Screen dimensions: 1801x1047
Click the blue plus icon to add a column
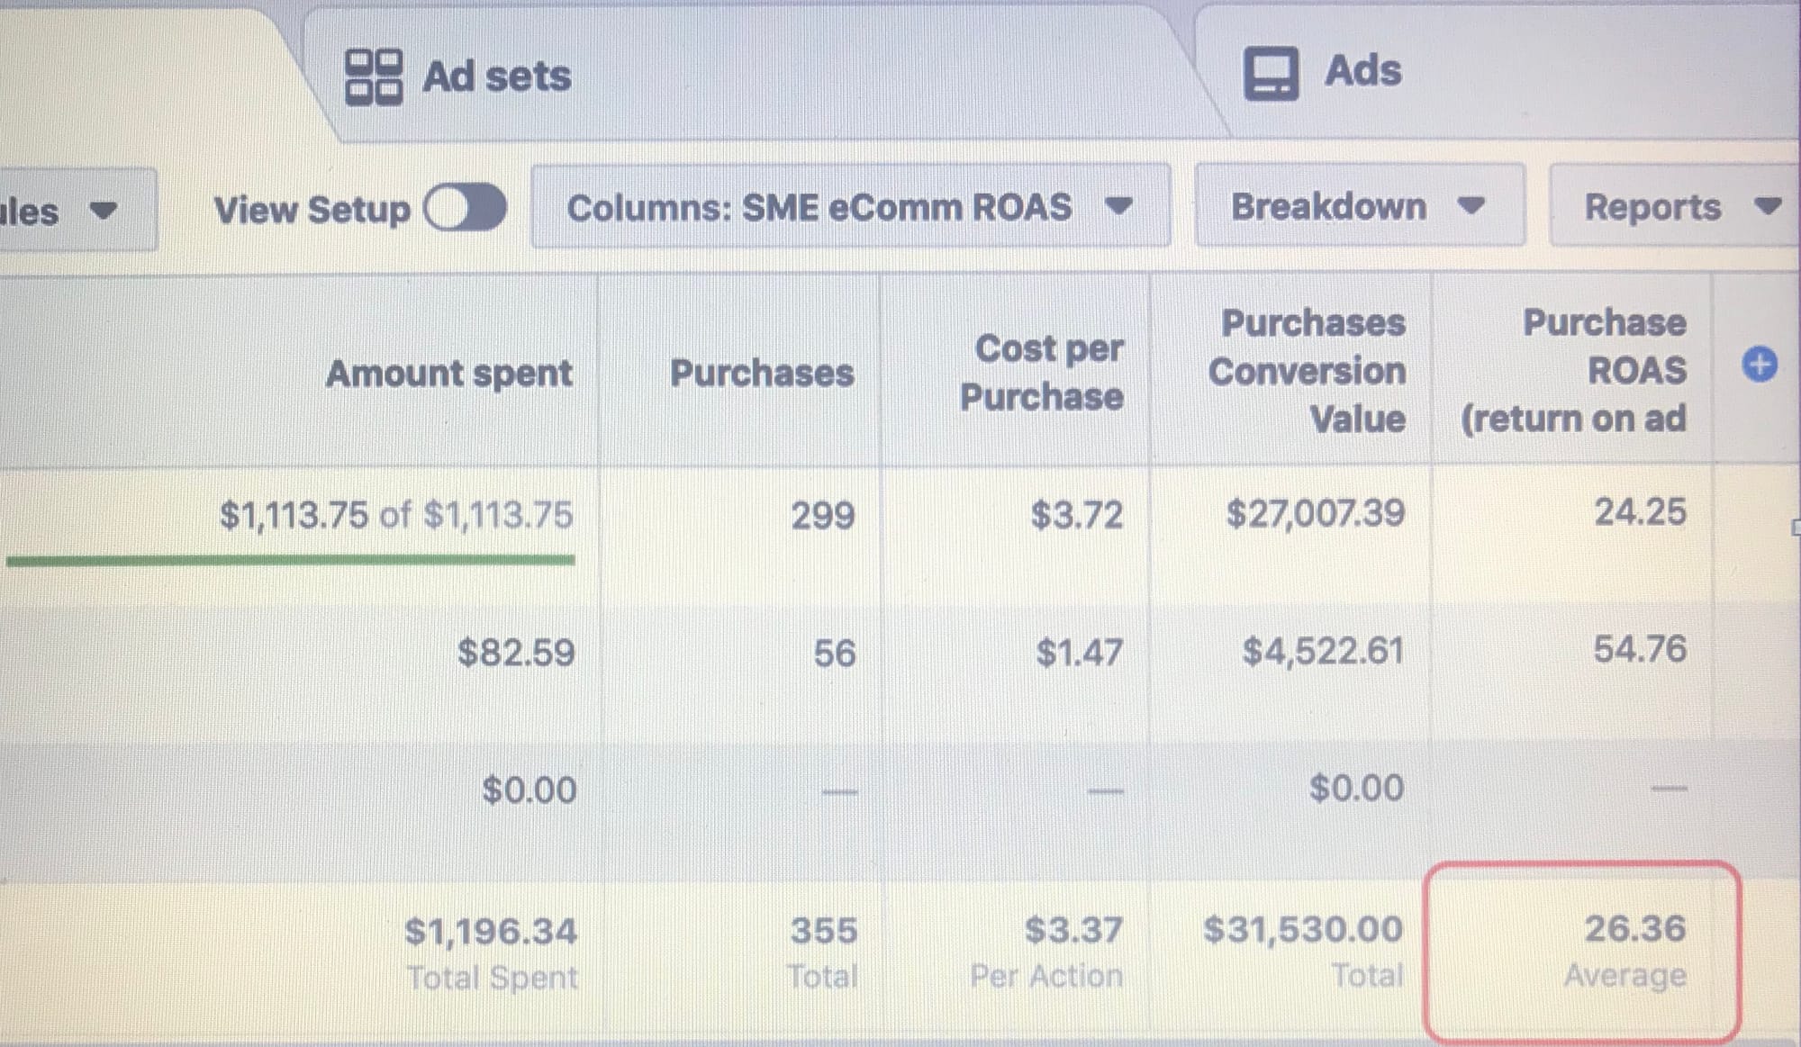tap(1760, 365)
